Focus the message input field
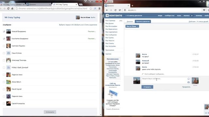Viewport: 209px width, 117px height. (166, 81)
